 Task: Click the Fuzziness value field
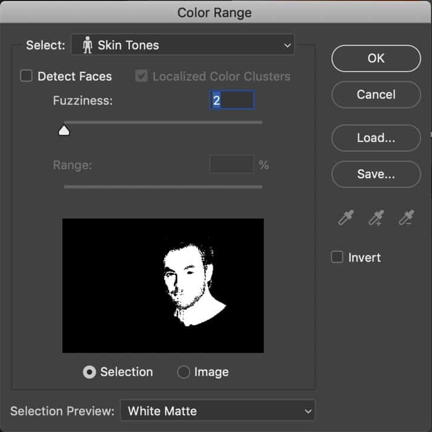(x=231, y=100)
